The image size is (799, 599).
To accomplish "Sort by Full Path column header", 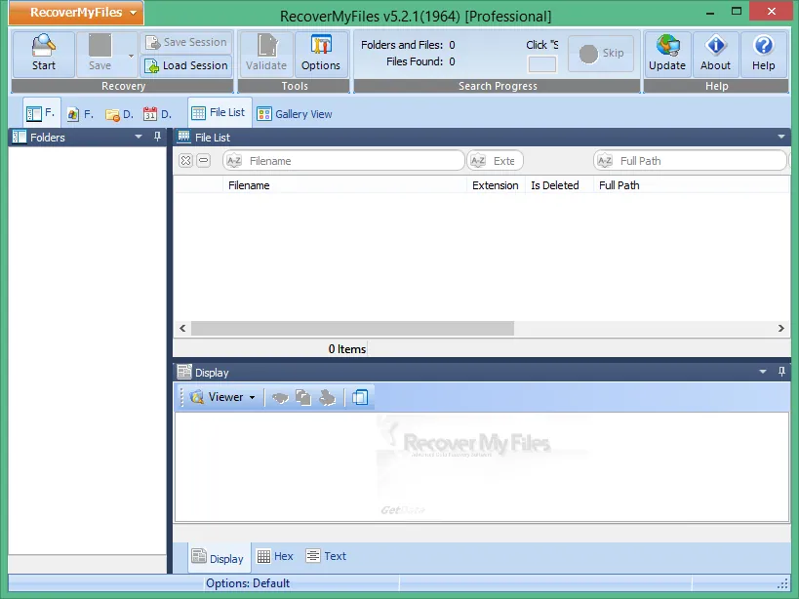I will click(x=692, y=185).
